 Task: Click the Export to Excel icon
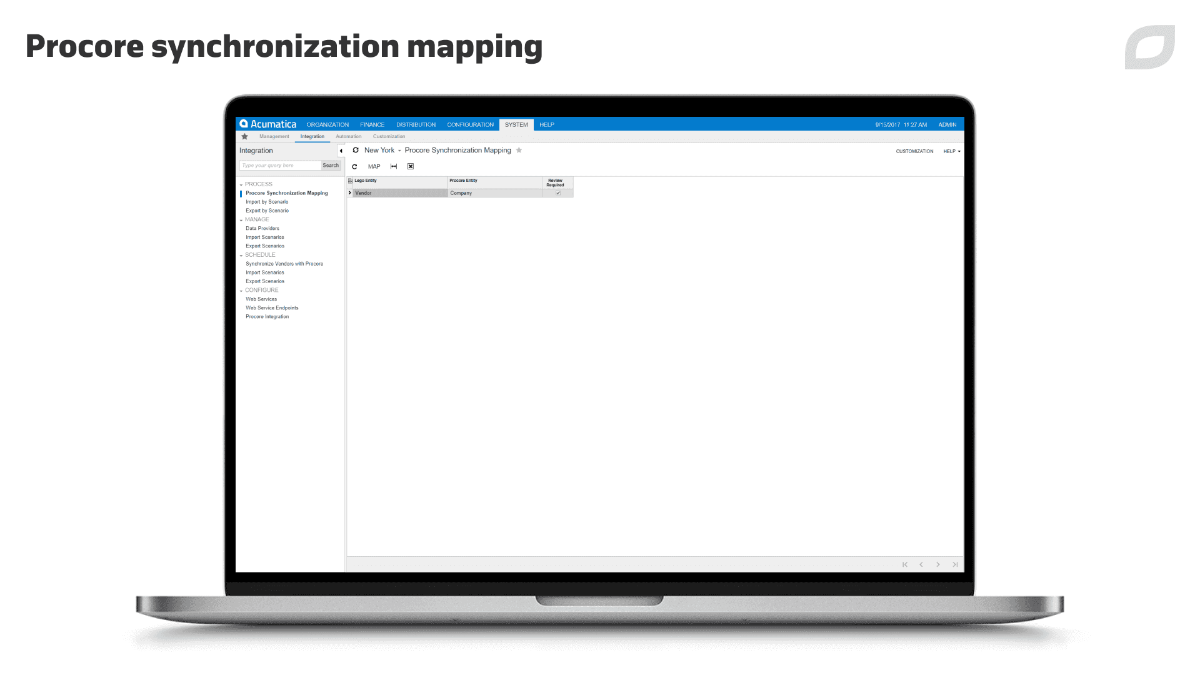pyautogui.click(x=411, y=166)
